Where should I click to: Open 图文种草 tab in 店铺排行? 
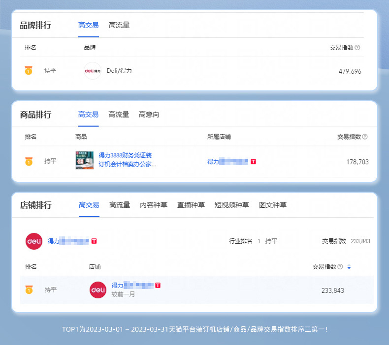coord(273,205)
